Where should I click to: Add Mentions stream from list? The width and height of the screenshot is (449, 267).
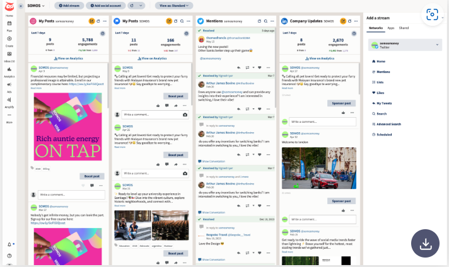coord(381,72)
